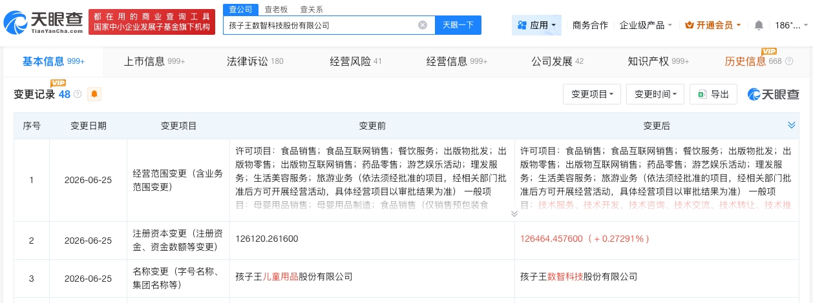Switch to the 知识产权 tab
The image size is (813, 303).
tap(659, 61)
